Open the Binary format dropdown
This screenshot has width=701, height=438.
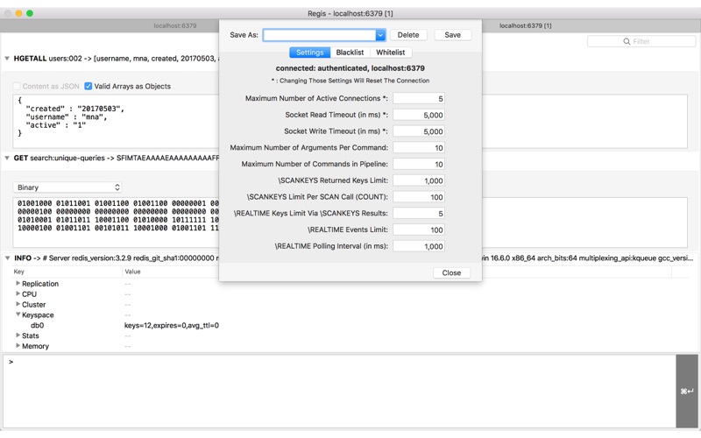[x=67, y=187]
